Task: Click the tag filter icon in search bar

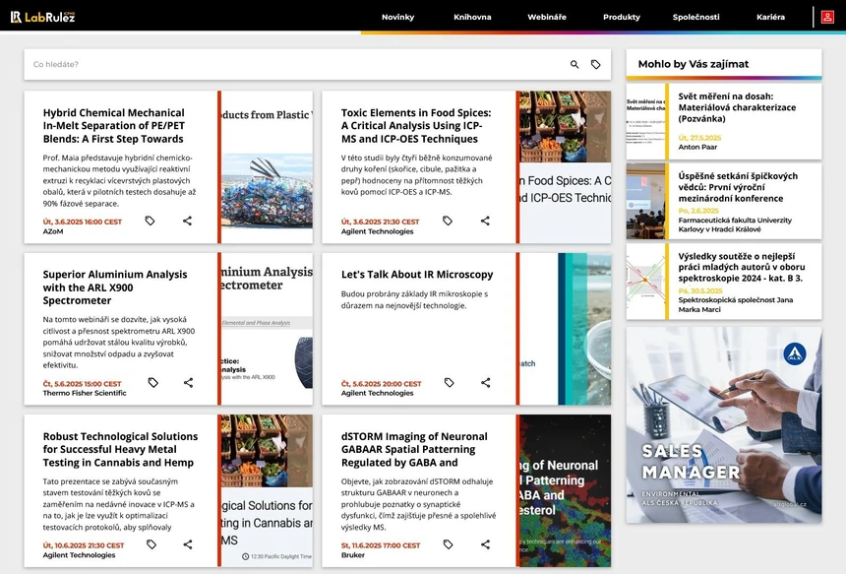Action: pos(596,64)
